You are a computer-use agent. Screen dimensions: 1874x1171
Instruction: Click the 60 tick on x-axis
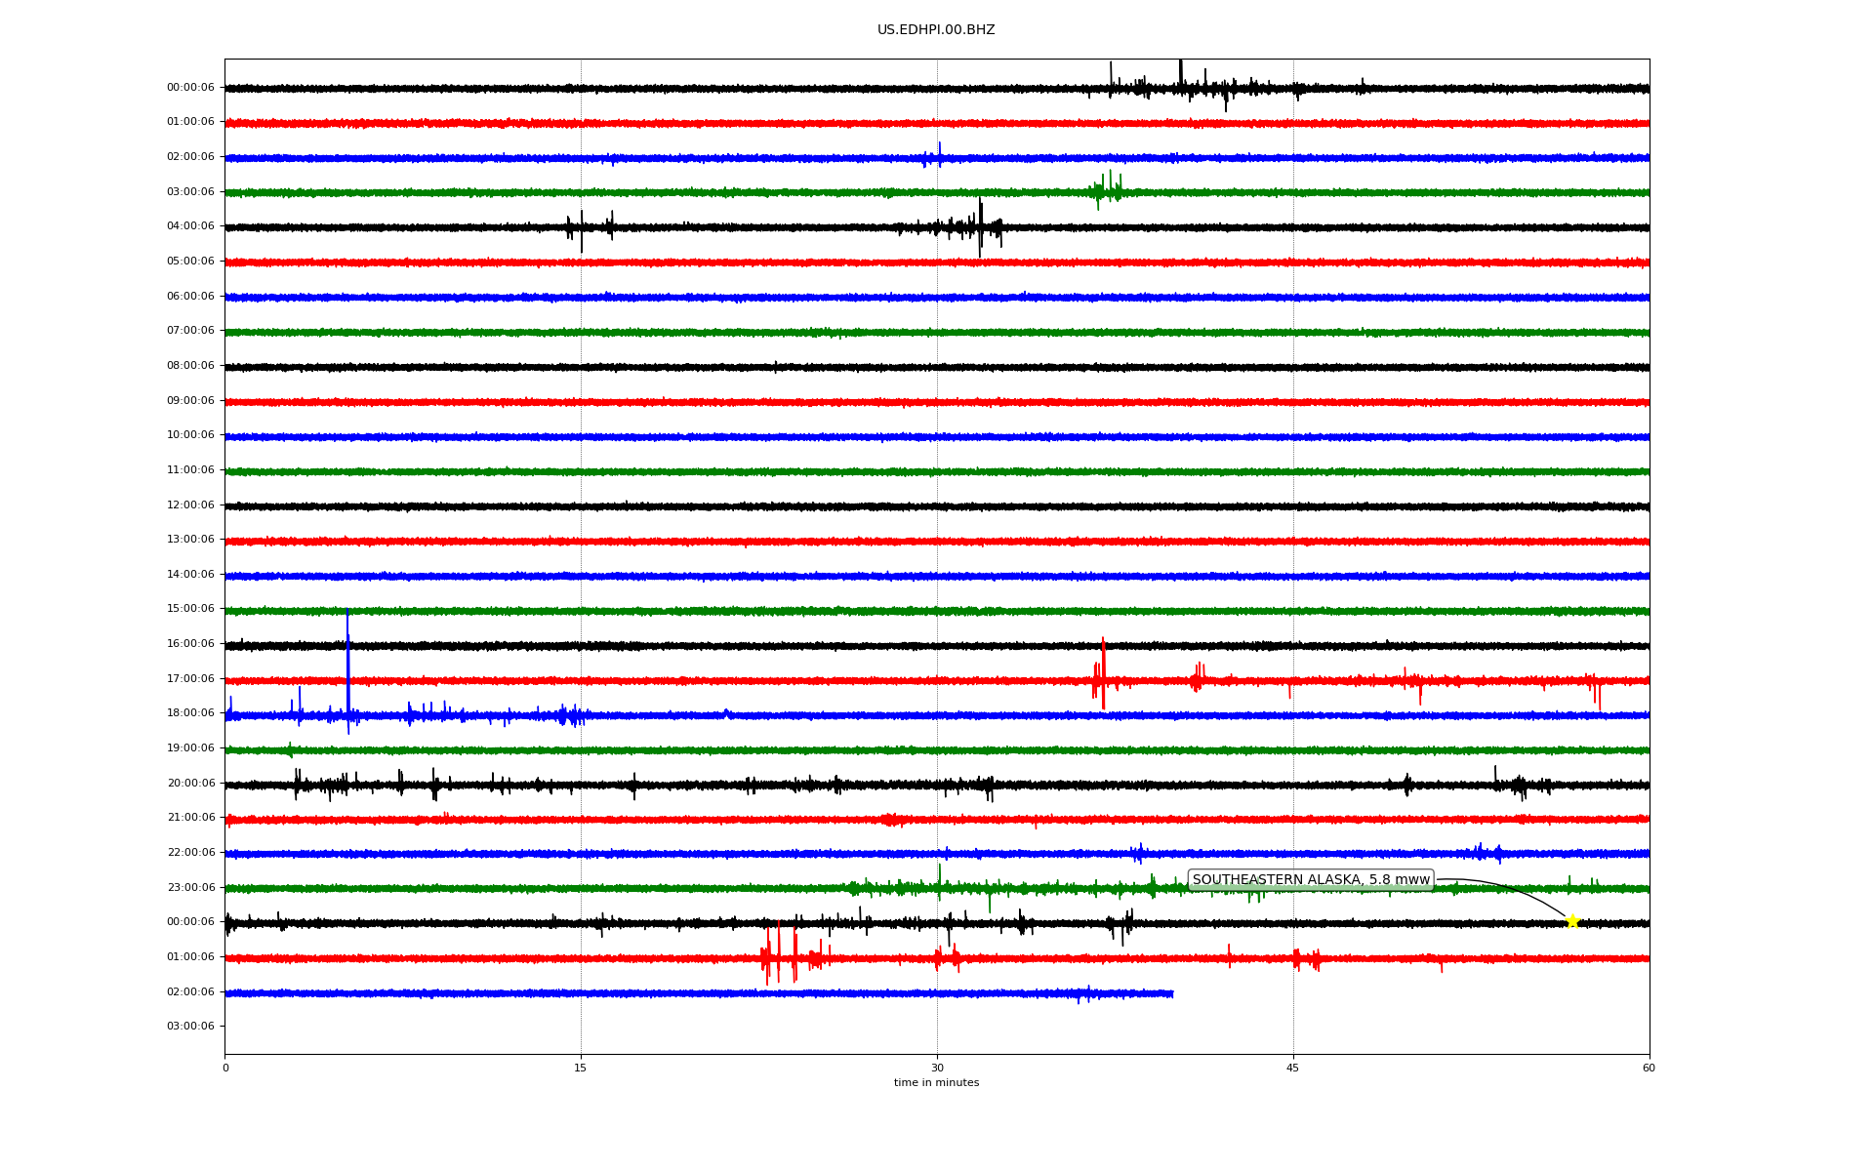[x=1649, y=1068]
